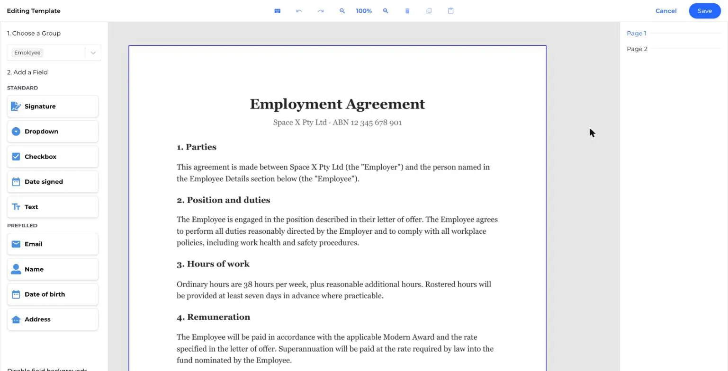728x371 pixels.
Task: Add a Dropdown field
Action: tap(53, 132)
